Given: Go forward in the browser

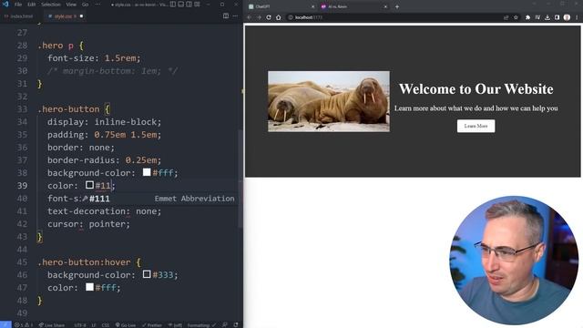Looking at the screenshot, I should pos(259,17).
